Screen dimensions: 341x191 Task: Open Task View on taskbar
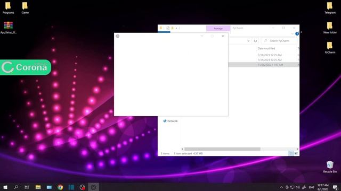tap(27, 187)
